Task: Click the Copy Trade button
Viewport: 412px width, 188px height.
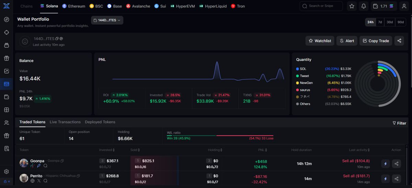Action: [376, 41]
